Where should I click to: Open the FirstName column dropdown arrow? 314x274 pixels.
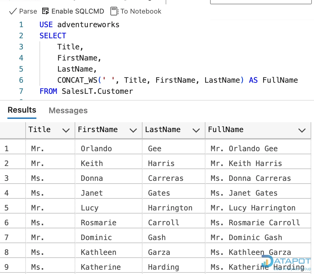click(133, 131)
